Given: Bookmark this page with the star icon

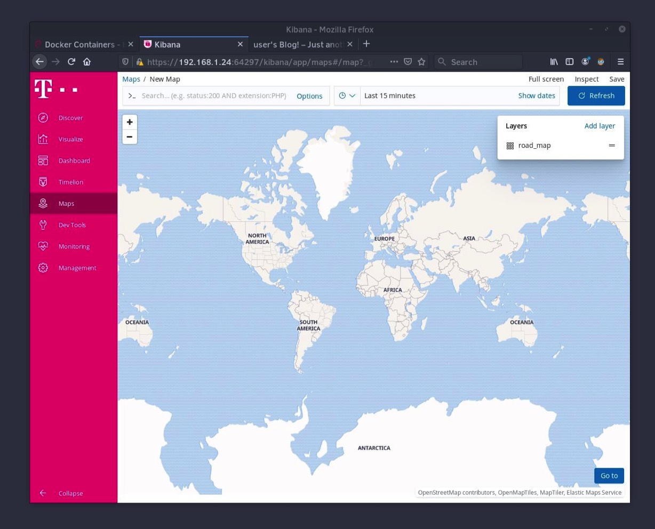Looking at the screenshot, I should click(421, 62).
